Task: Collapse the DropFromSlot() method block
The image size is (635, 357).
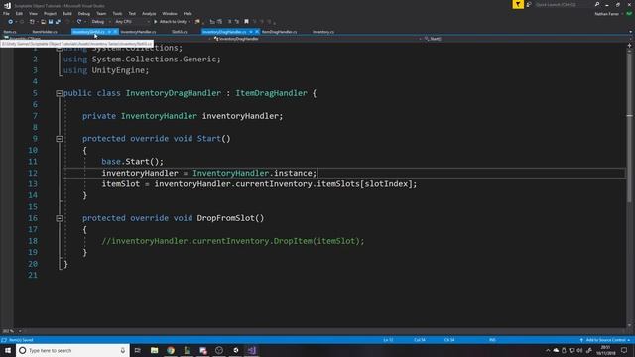Action: coord(59,218)
